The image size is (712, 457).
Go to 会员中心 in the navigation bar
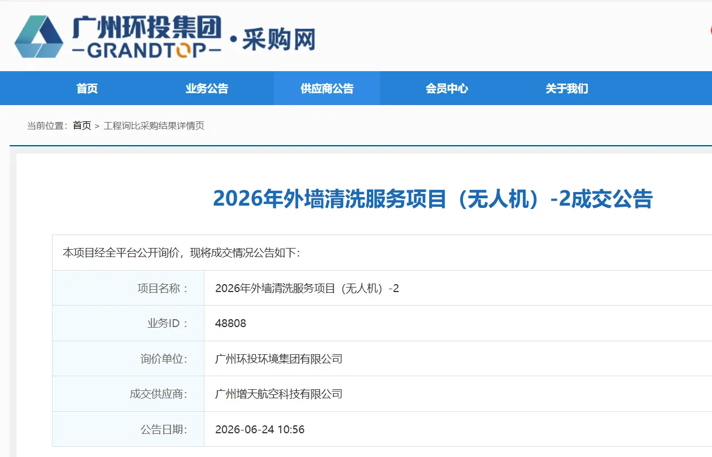tap(447, 88)
